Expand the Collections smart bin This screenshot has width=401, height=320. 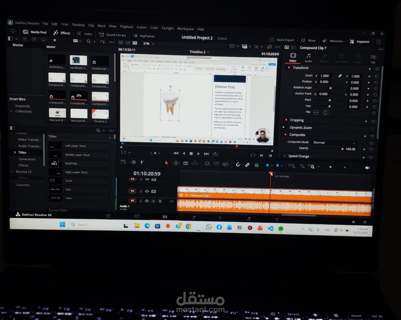coord(11,111)
